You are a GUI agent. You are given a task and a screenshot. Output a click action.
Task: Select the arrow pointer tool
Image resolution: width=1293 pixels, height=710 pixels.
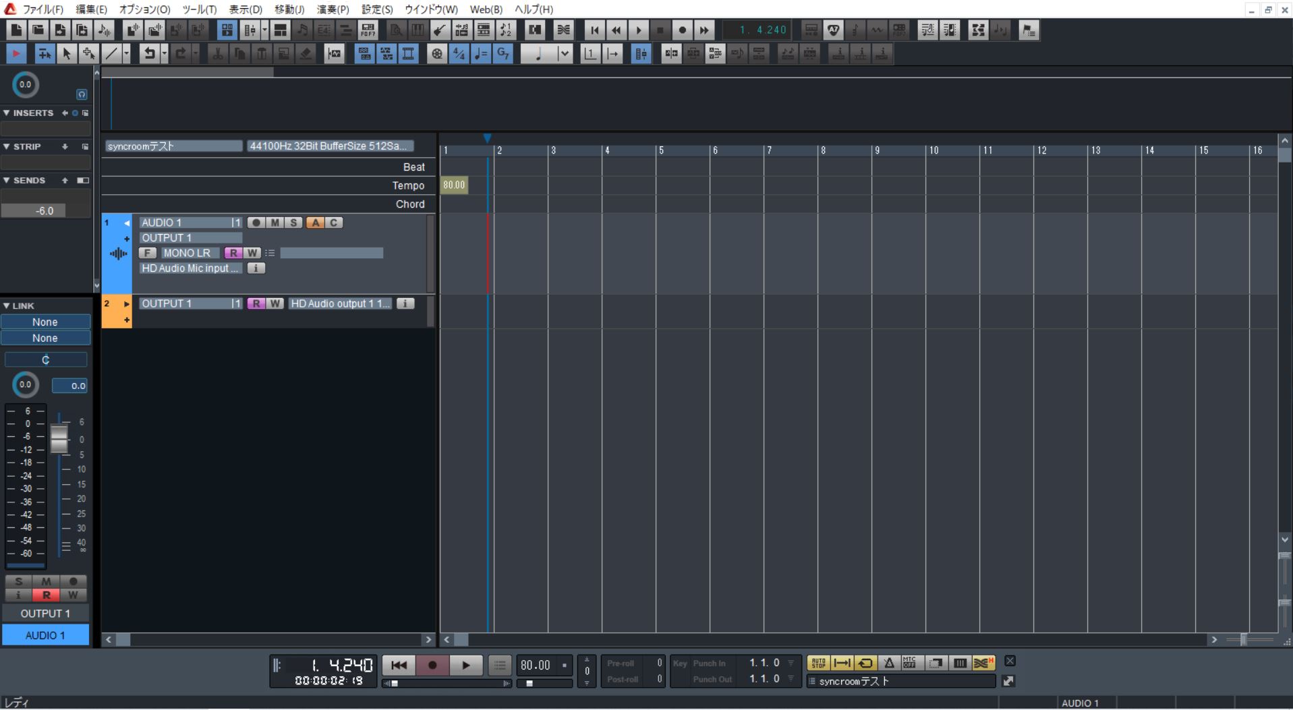pos(66,54)
